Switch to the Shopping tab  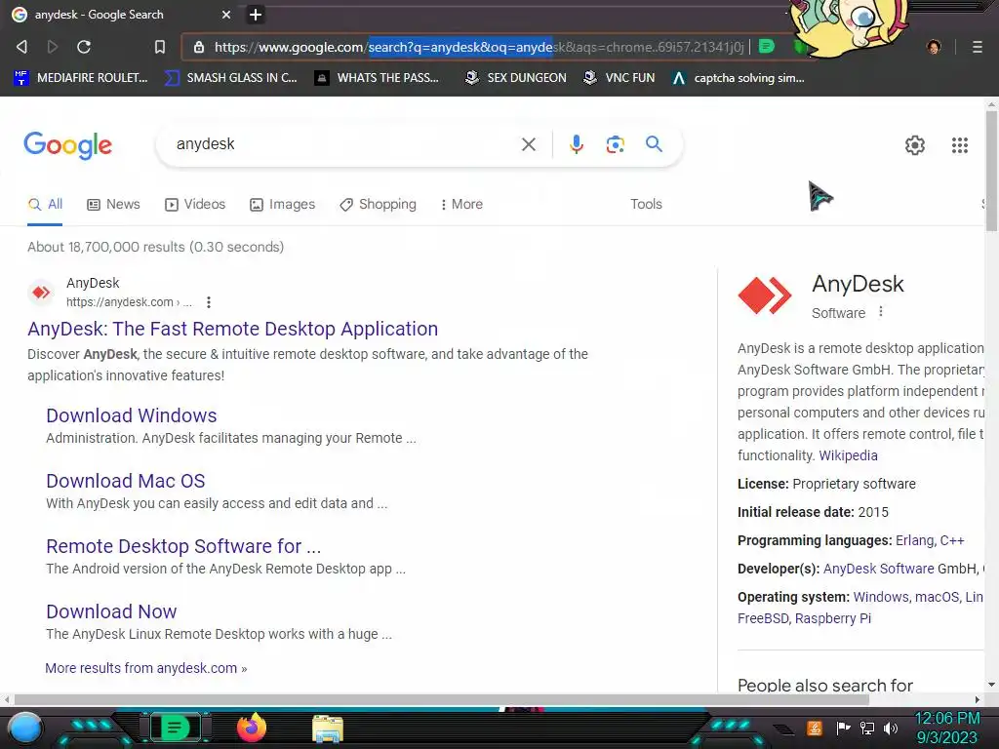(x=378, y=204)
